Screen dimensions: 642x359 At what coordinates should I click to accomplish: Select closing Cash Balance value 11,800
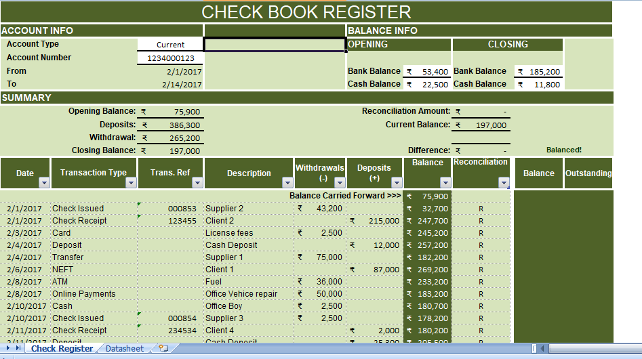538,84
